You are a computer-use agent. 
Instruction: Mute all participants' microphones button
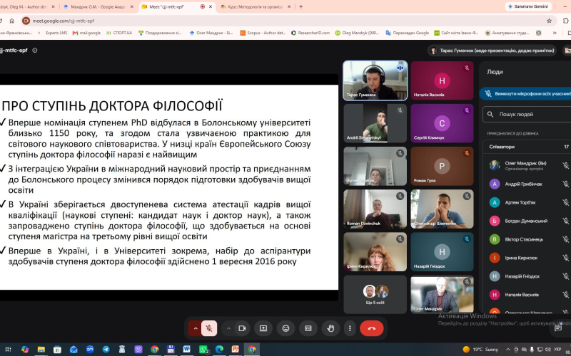[526, 94]
